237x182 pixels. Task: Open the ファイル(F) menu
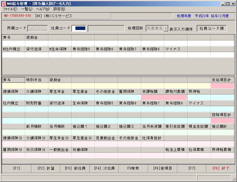pos(10,9)
